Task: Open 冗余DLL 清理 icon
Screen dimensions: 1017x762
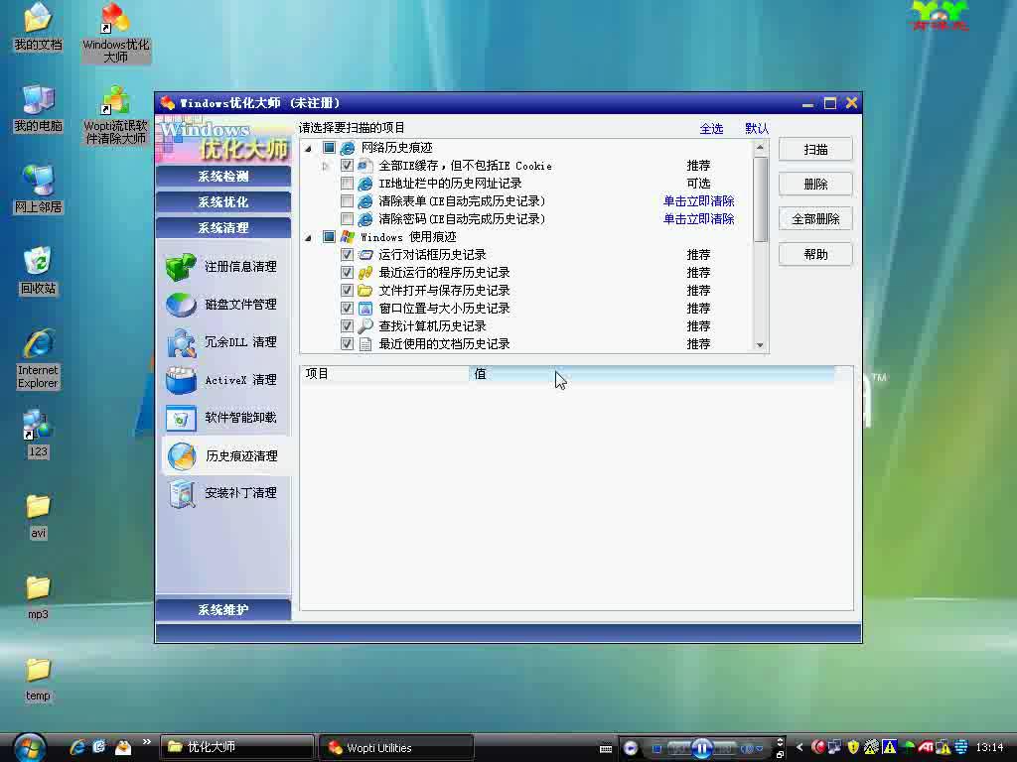Action: (181, 342)
